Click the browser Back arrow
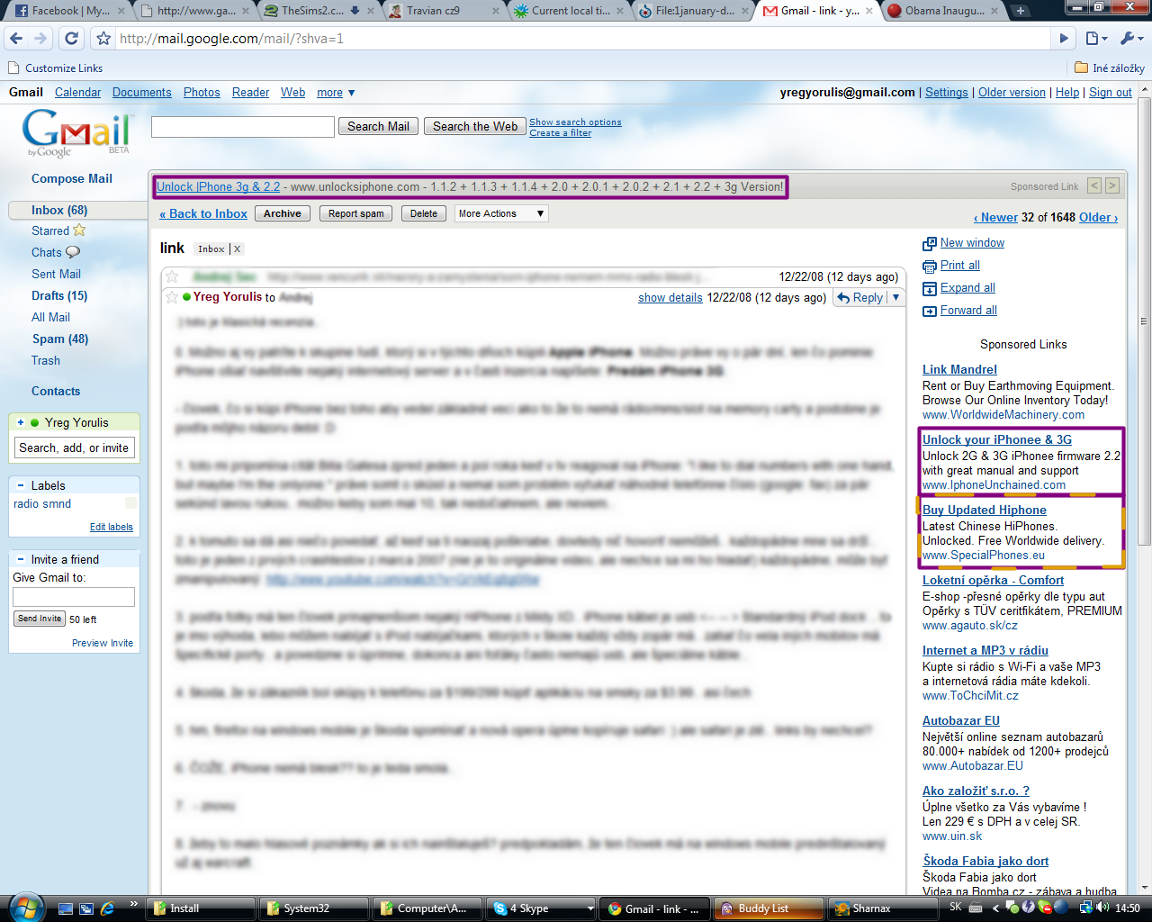1152x922 pixels. point(15,39)
